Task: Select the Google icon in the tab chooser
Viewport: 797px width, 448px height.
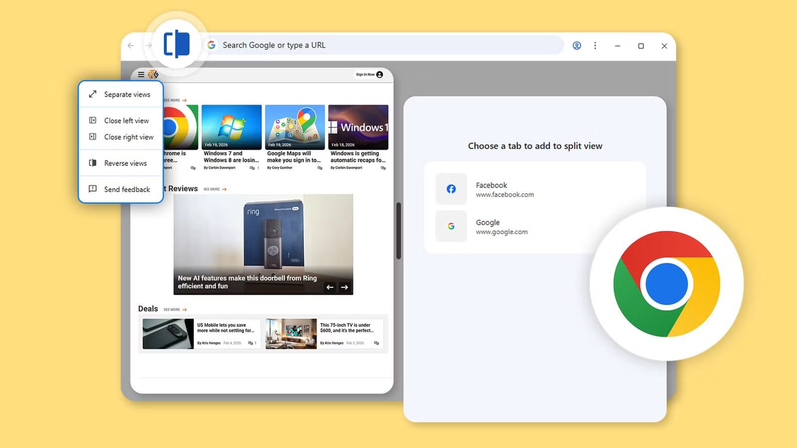Action: click(x=451, y=226)
